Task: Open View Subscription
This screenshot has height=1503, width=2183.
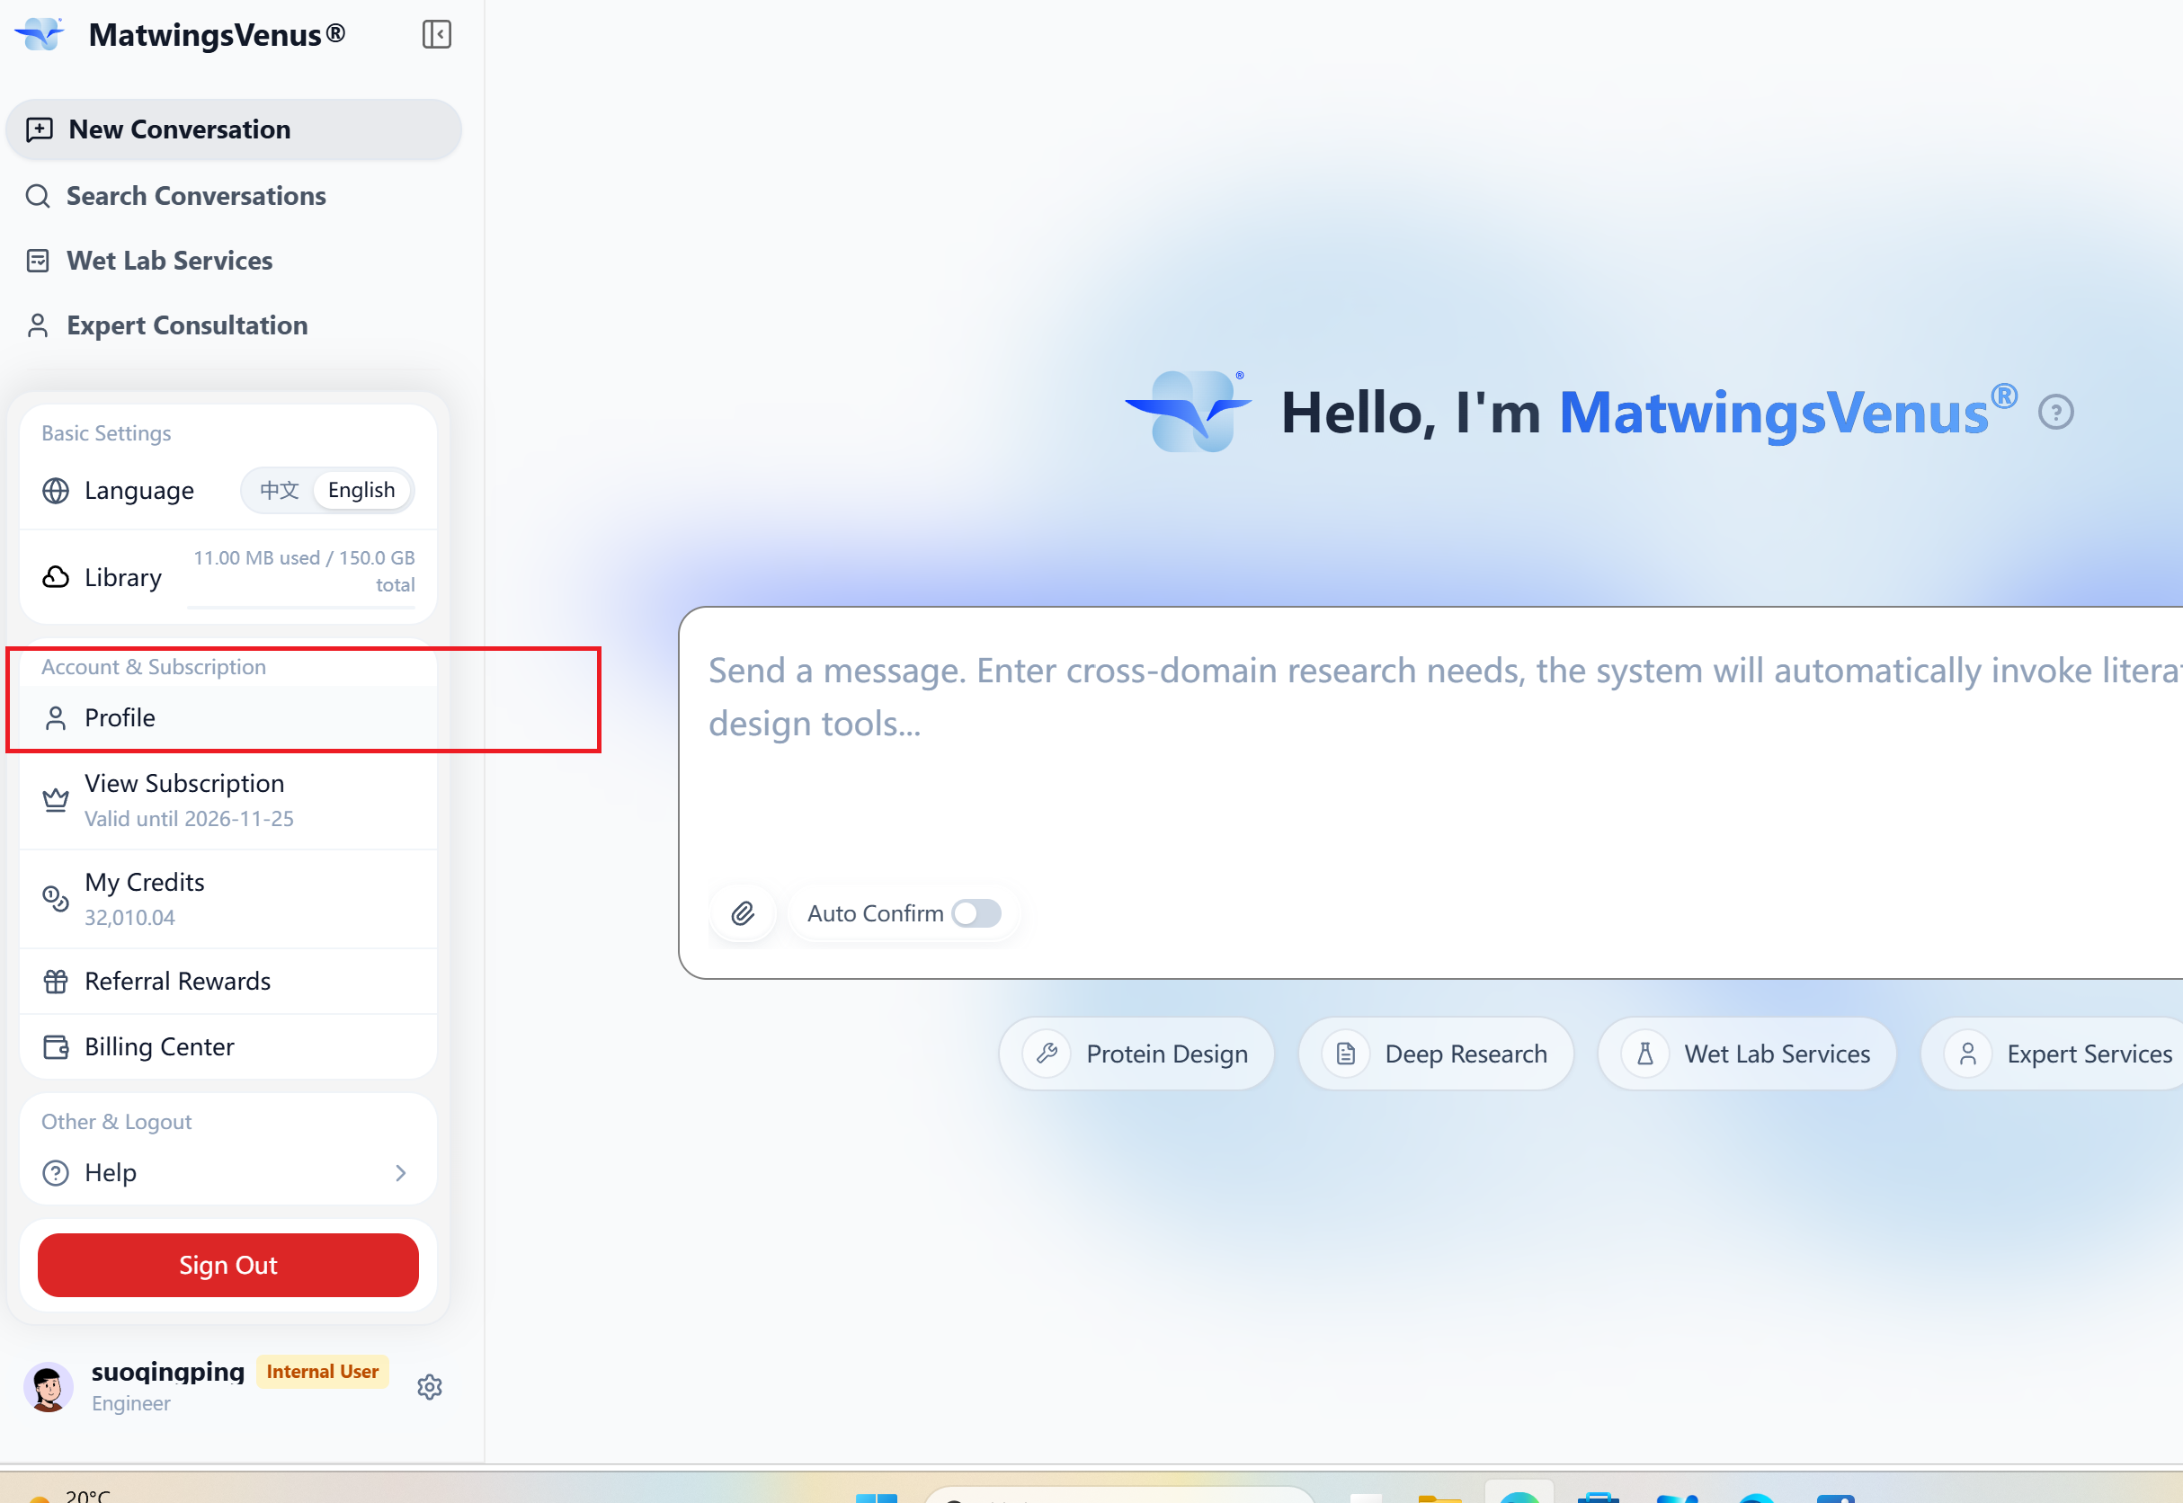Action: (227, 800)
